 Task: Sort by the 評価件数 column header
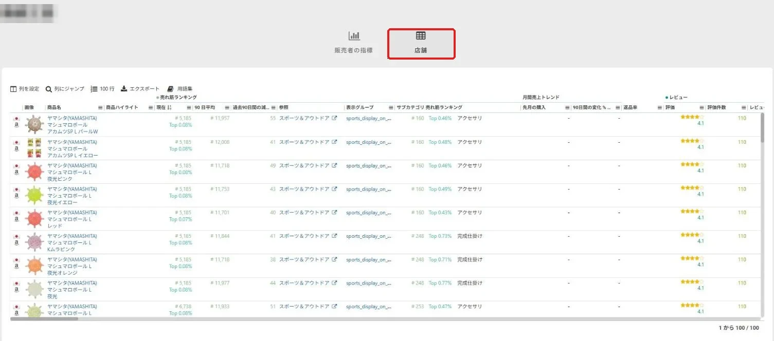tap(716, 107)
